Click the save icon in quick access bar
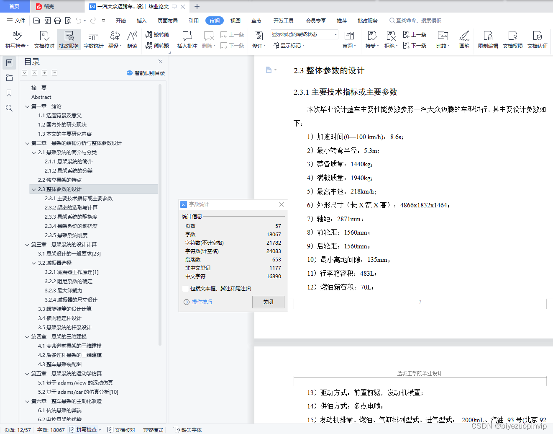Screen dimensions: 553x434 [37, 21]
